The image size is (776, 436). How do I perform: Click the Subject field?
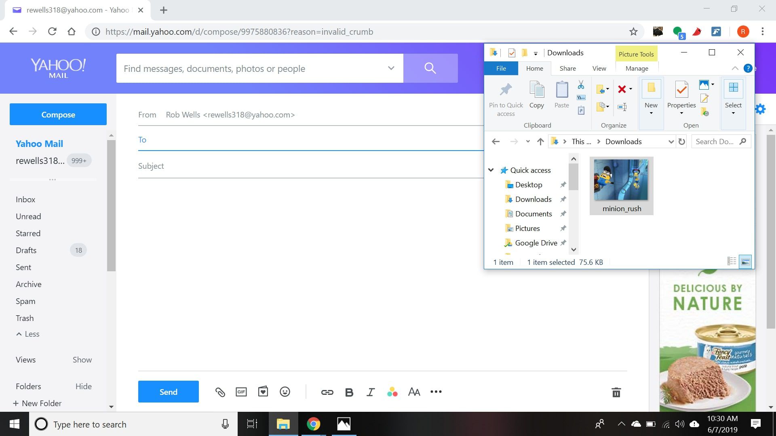[311, 166]
